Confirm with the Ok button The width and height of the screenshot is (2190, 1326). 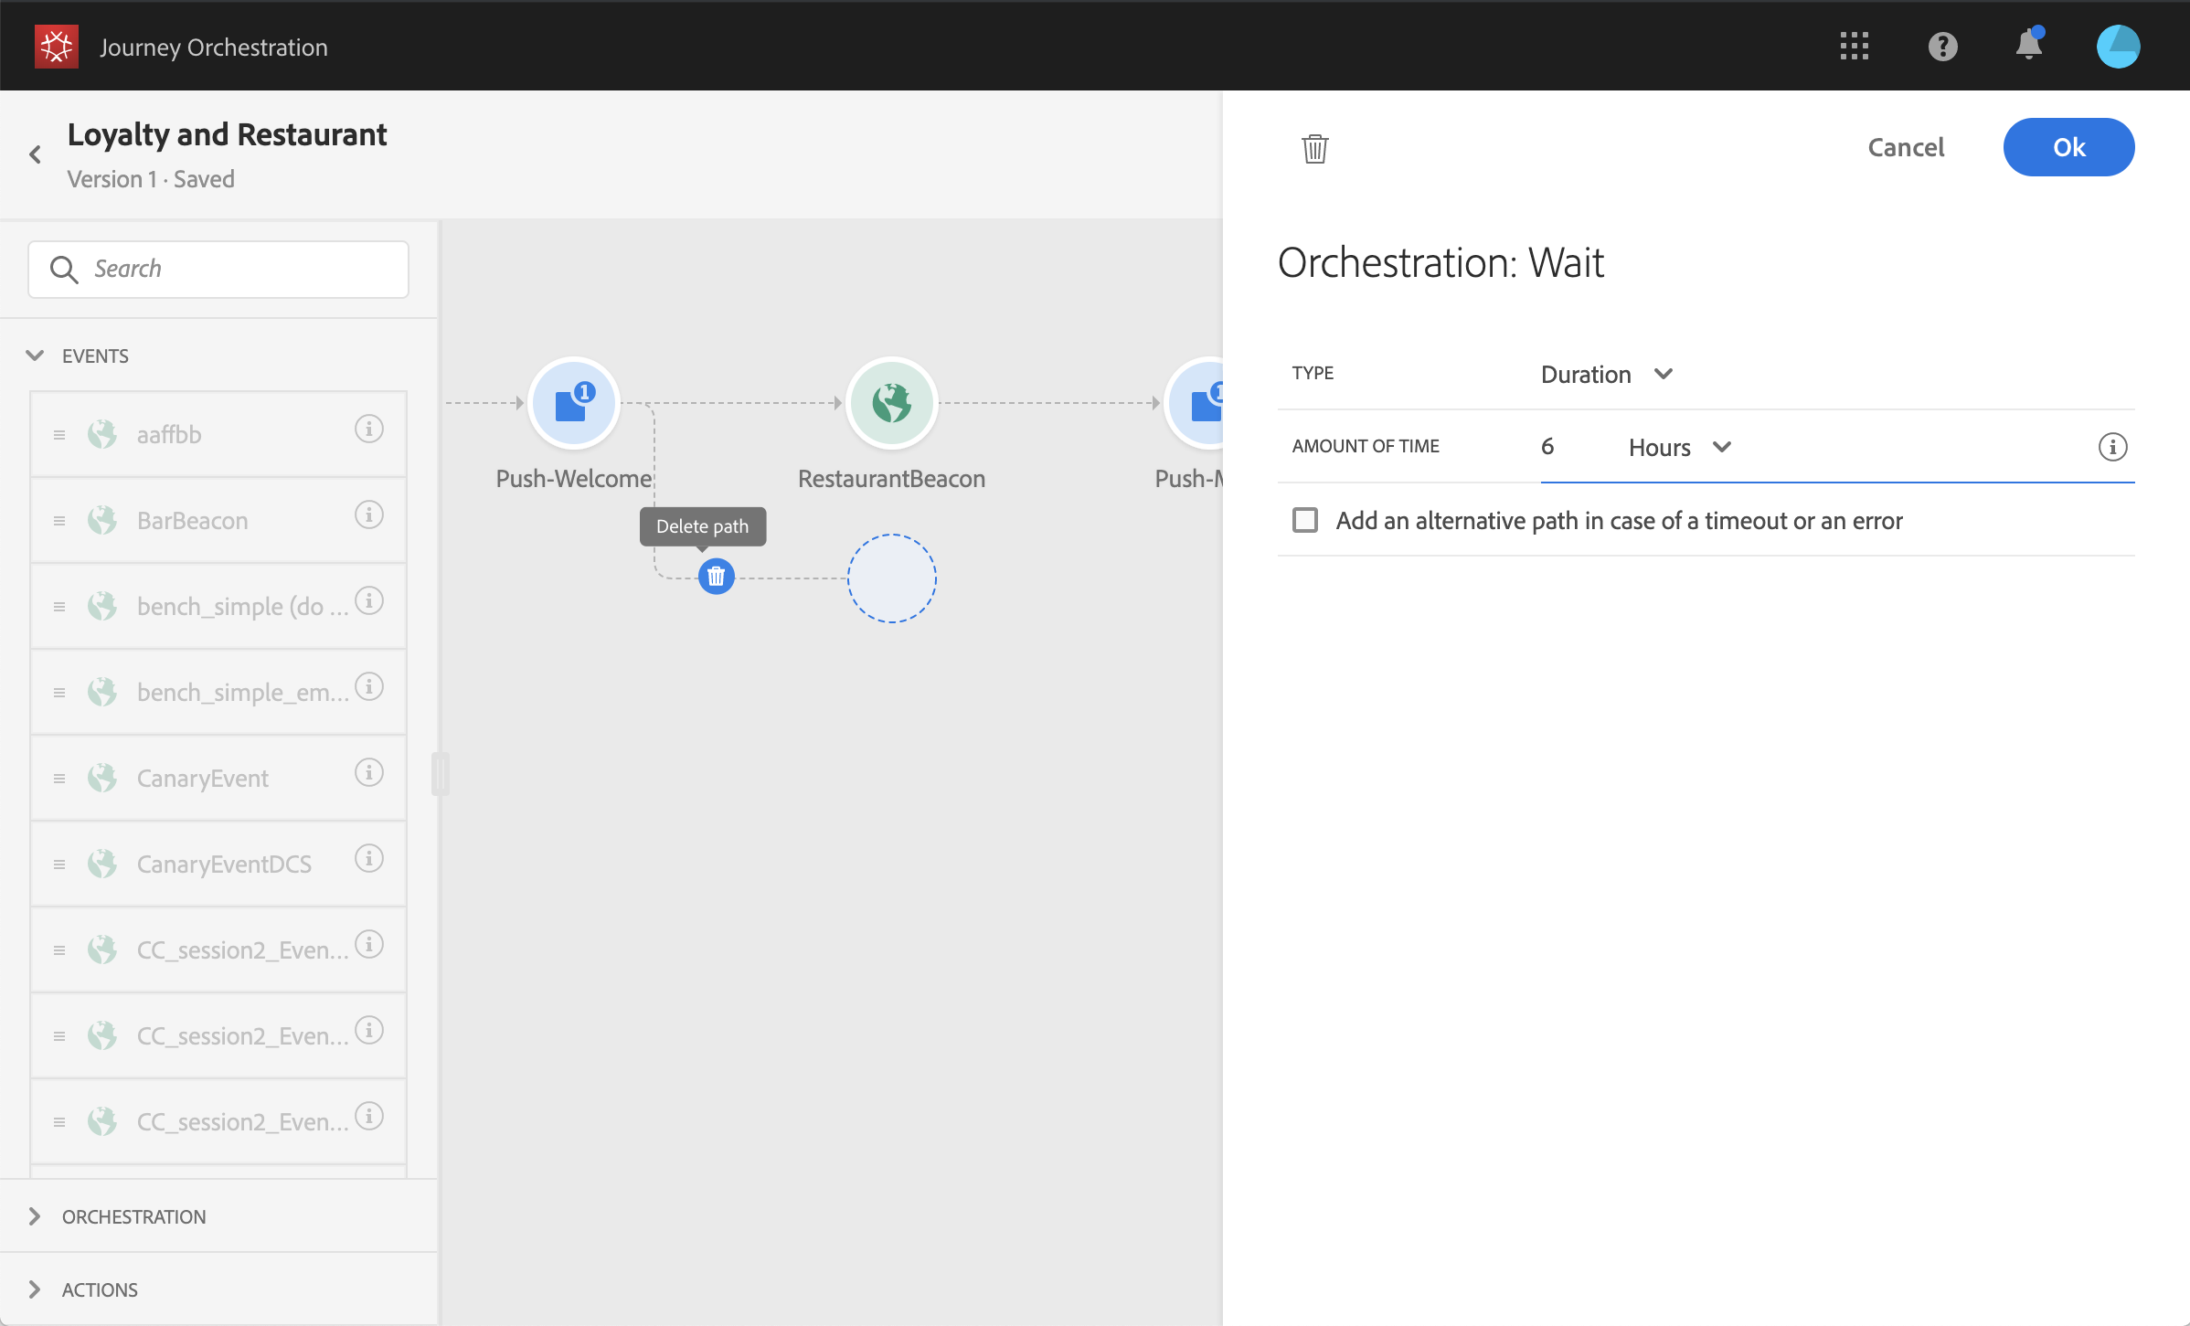tap(2068, 147)
